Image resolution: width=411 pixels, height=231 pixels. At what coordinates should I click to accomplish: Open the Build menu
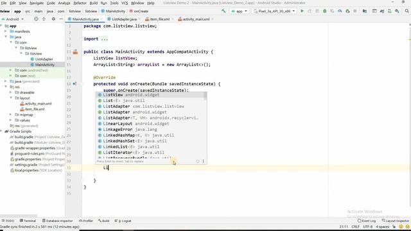tap(94, 3)
